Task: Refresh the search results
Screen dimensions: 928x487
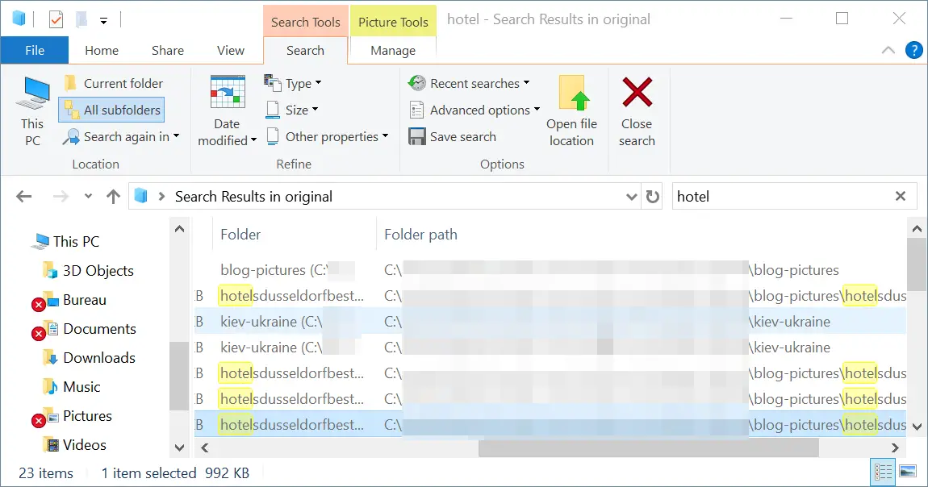Action: pos(653,197)
